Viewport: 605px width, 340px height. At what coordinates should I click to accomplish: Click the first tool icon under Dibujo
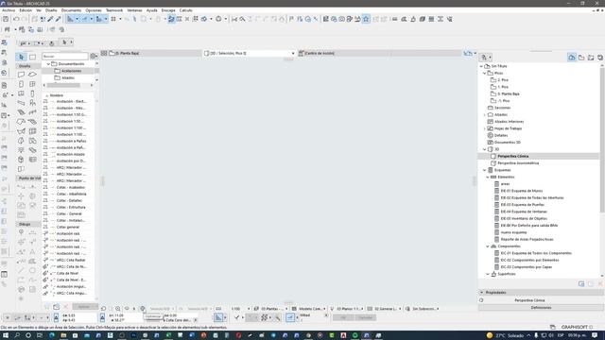click(x=21, y=232)
